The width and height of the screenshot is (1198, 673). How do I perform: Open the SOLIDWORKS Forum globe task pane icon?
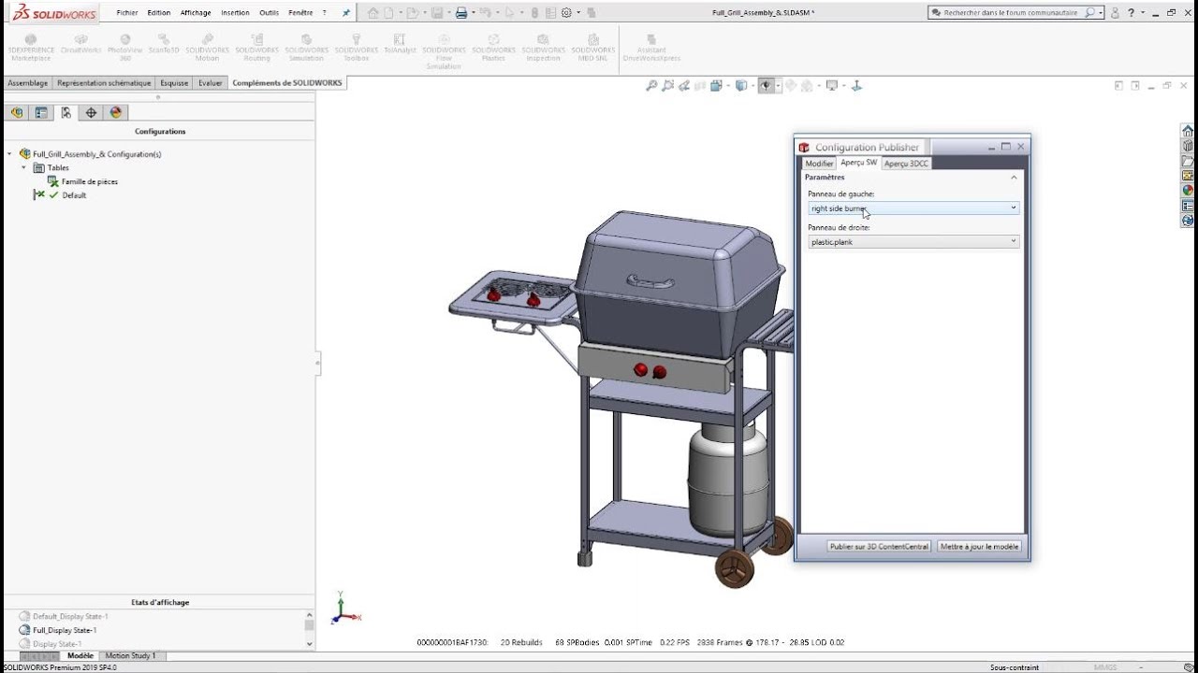tap(1188, 221)
